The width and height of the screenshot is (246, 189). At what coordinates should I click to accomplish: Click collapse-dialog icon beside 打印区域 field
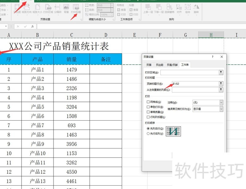220,72
